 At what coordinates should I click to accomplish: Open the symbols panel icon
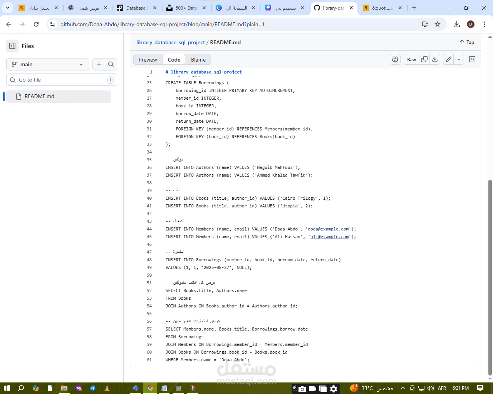[472, 59]
